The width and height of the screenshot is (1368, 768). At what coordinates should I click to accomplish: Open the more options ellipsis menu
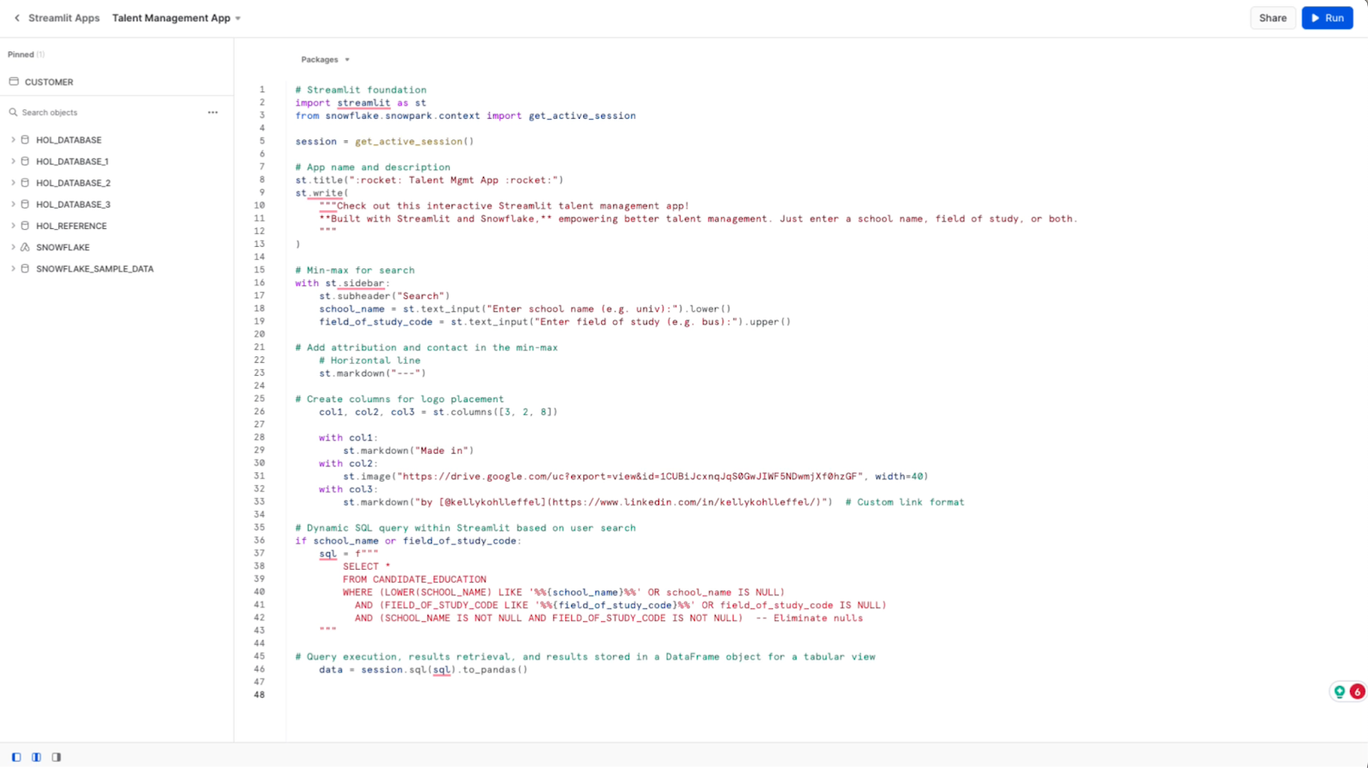213,113
